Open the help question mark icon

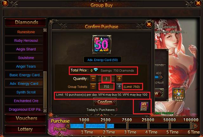(5, 3)
